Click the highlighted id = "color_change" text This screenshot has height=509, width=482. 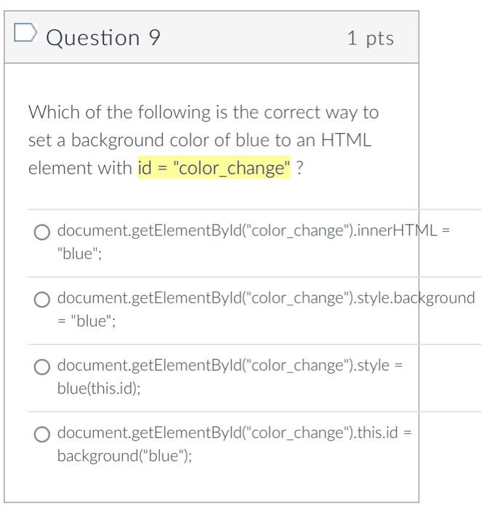214,168
